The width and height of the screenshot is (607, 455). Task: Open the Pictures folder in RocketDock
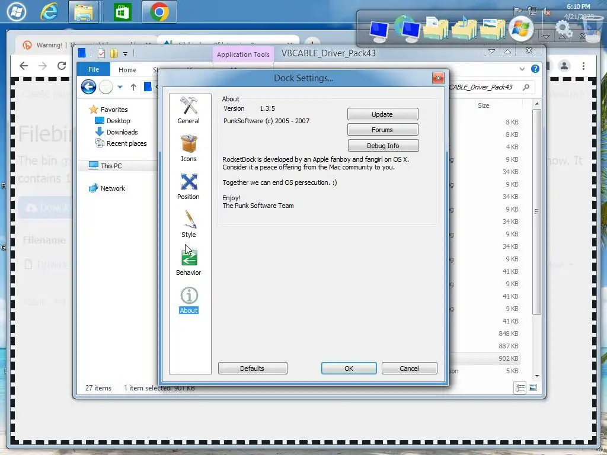493,28
